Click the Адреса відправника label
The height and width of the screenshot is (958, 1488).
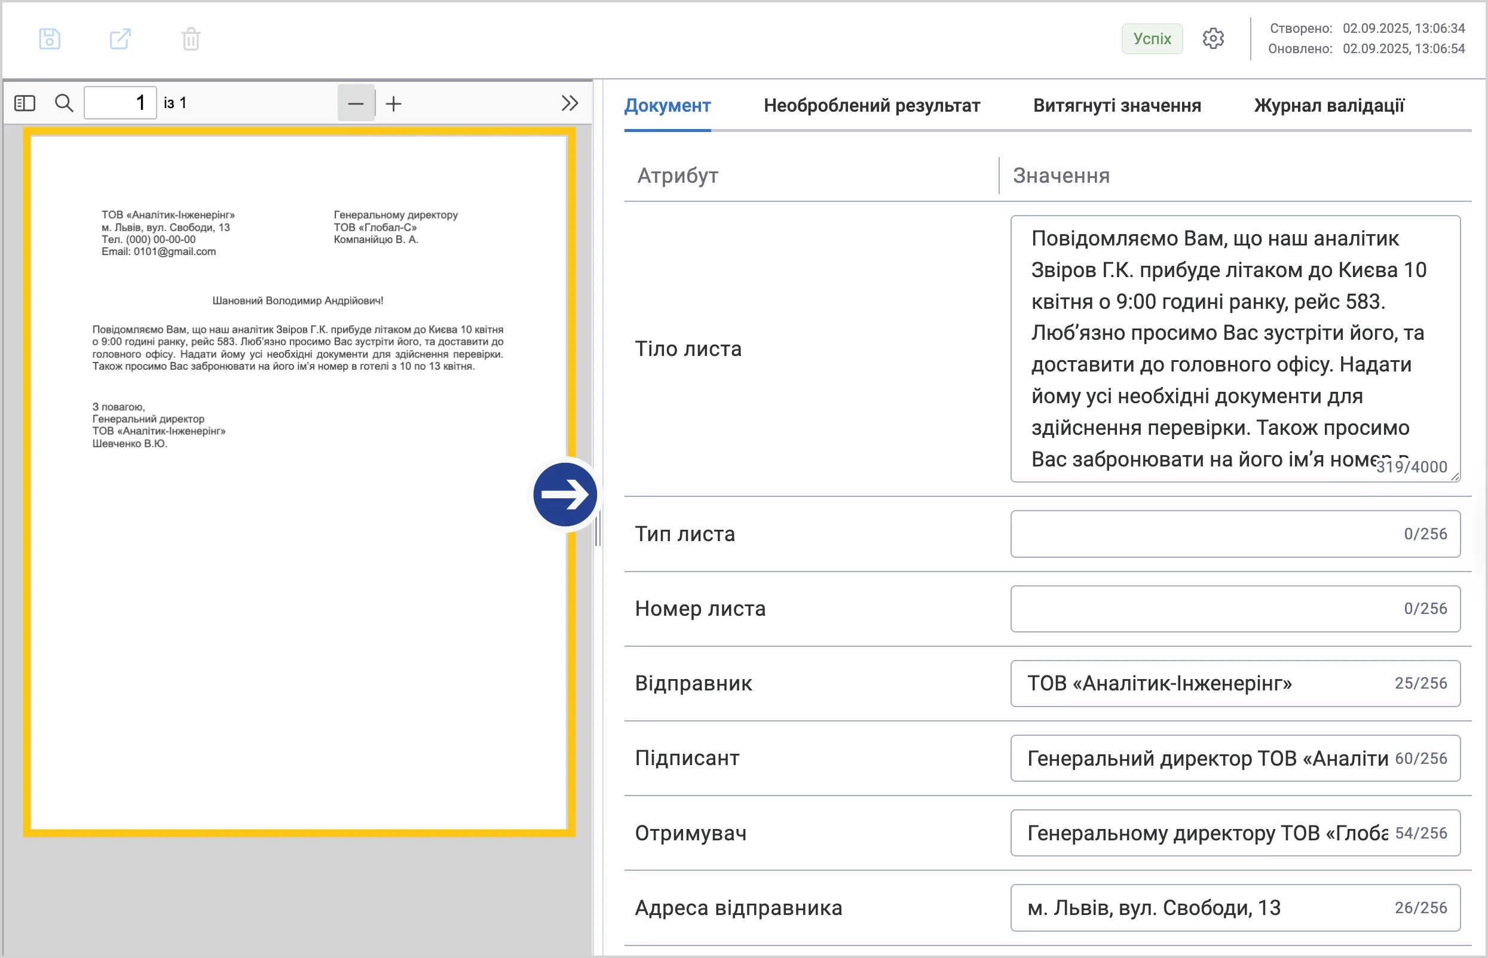[739, 908]
